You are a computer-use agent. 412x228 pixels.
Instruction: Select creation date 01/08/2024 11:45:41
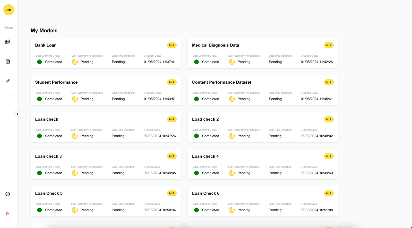(x=317, y=99)
